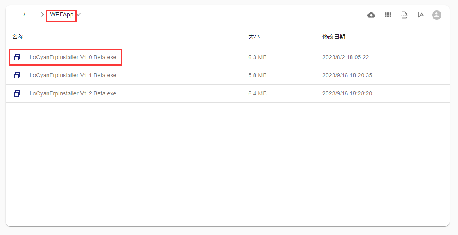Click file icon for V1.0 Beta.exe
The height and width of the screenshot is (235, 458).
tap(17, 57)
